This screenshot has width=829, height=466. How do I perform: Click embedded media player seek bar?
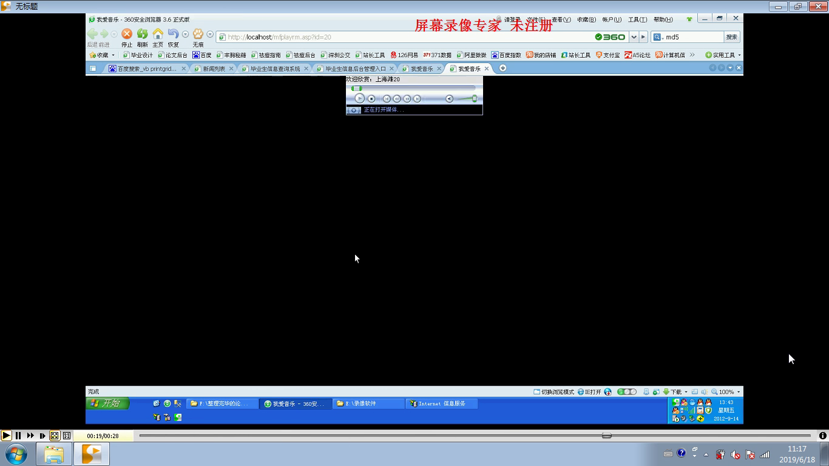click(x=413, y=89)
